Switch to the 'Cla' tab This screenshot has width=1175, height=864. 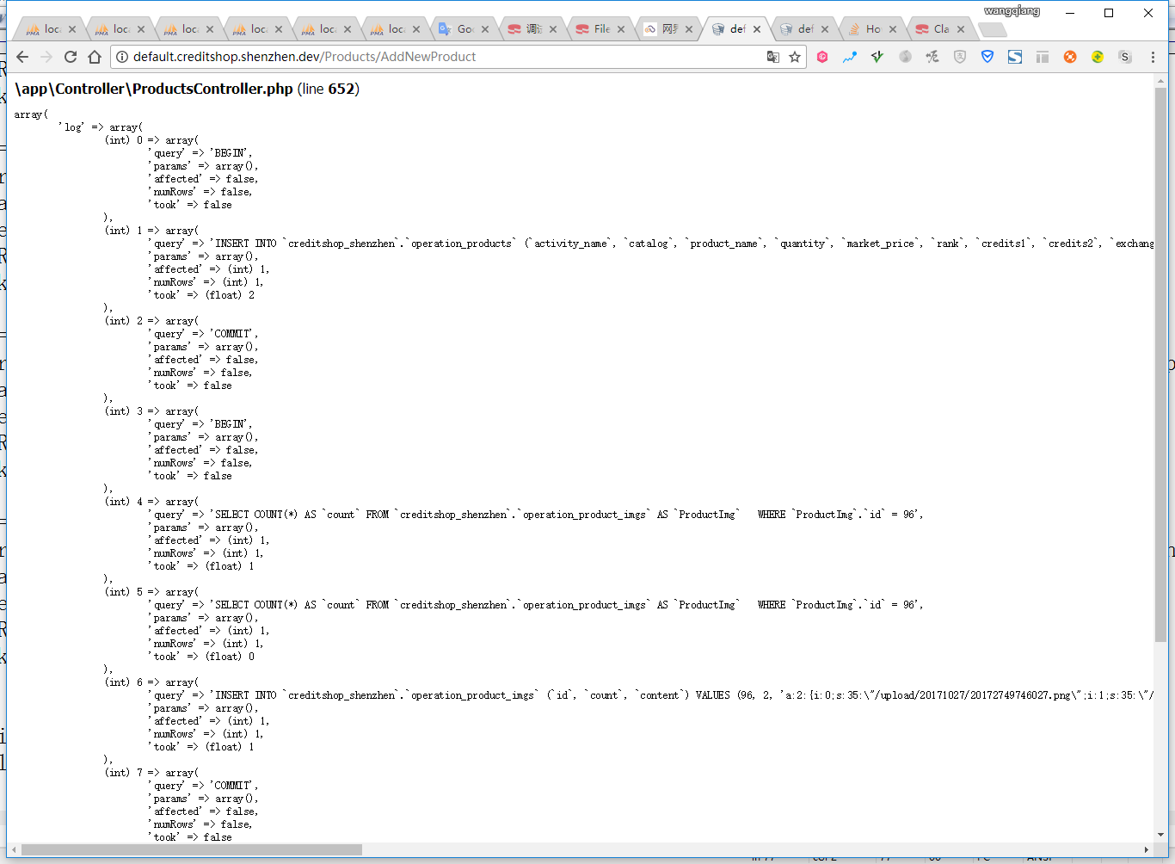coord(940,29)
